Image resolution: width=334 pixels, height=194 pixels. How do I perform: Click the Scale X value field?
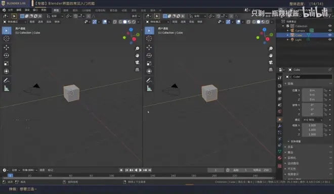[x=312, y=125]
